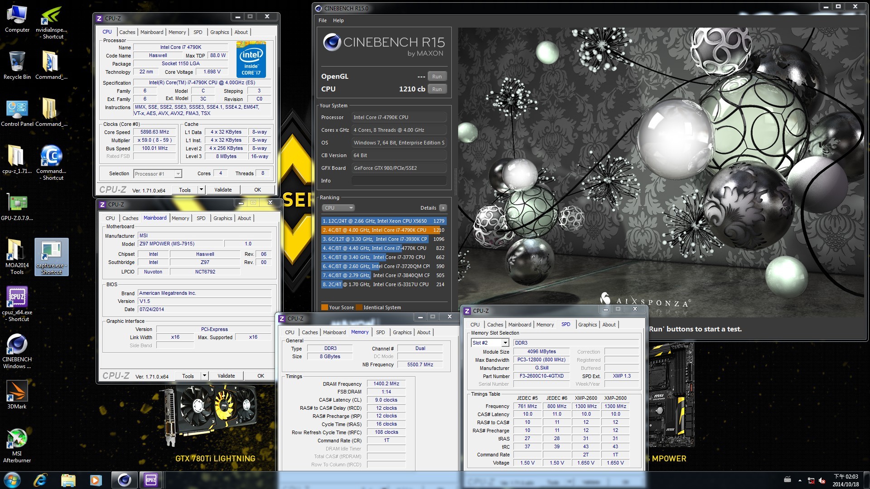
Task: Open Internet Explorer from the taskbar
Action: (40, 480)
